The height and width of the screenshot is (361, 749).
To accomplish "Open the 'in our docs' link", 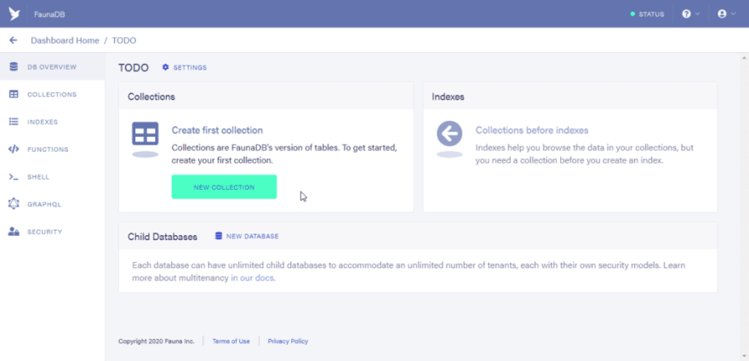I will tap(253, 278).
